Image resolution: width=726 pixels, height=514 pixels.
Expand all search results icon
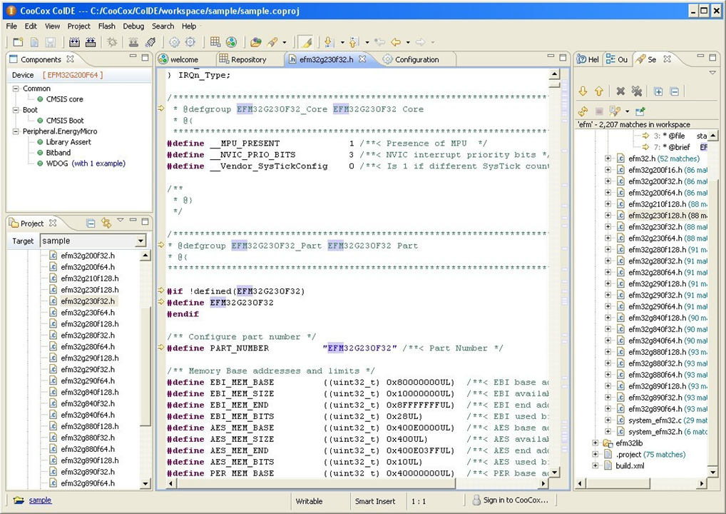[658, 91]
